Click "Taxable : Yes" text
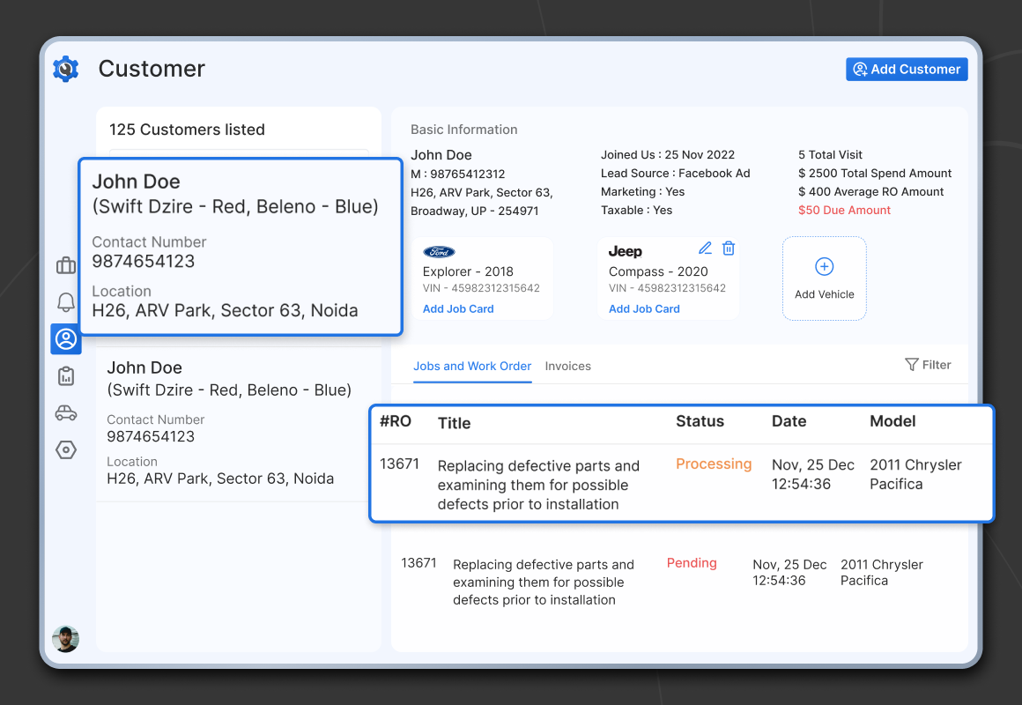The width and height of the screenshot is (1022, 705). click(636, 210)
